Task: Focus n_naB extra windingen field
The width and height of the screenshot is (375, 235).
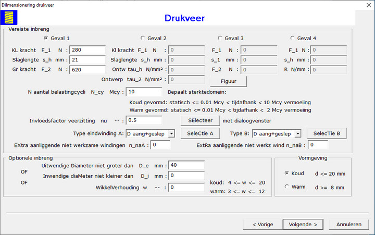Action: [318, 145]
